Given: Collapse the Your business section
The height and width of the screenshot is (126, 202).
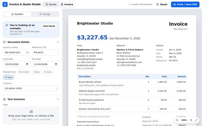Looking at the screenshot, I should click(x=58, y=99).
